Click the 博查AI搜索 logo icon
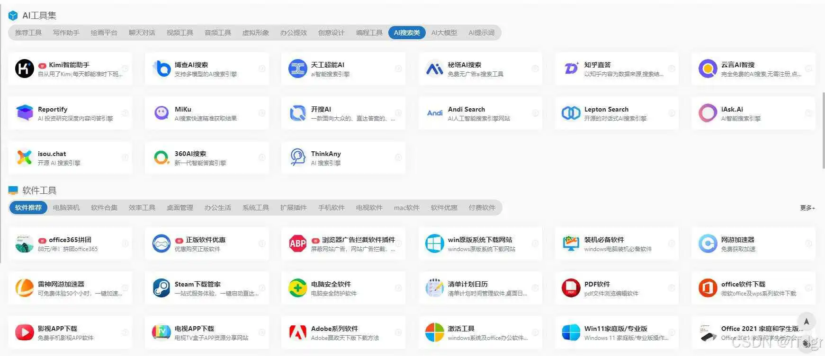825x356 pixels. 161,69
